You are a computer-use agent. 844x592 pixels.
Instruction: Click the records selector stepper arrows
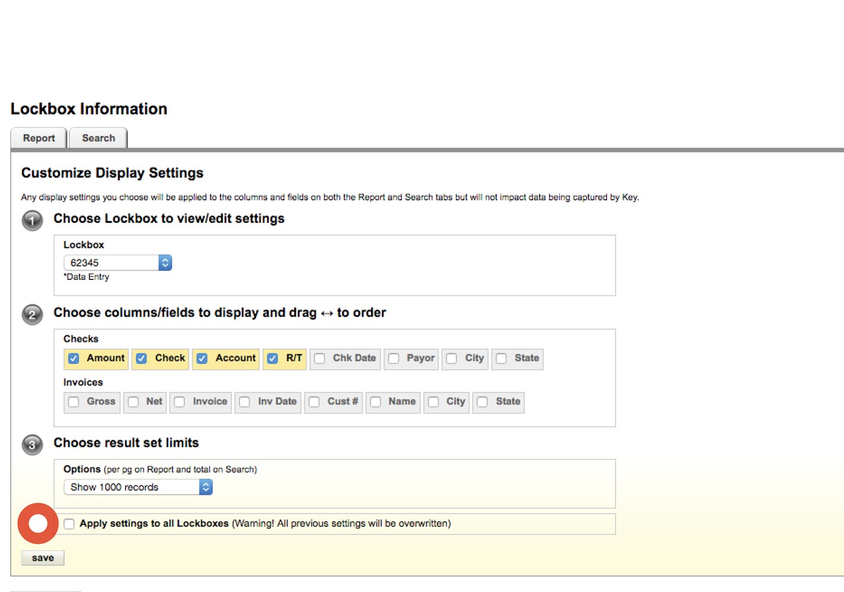[x=205, y=487]
